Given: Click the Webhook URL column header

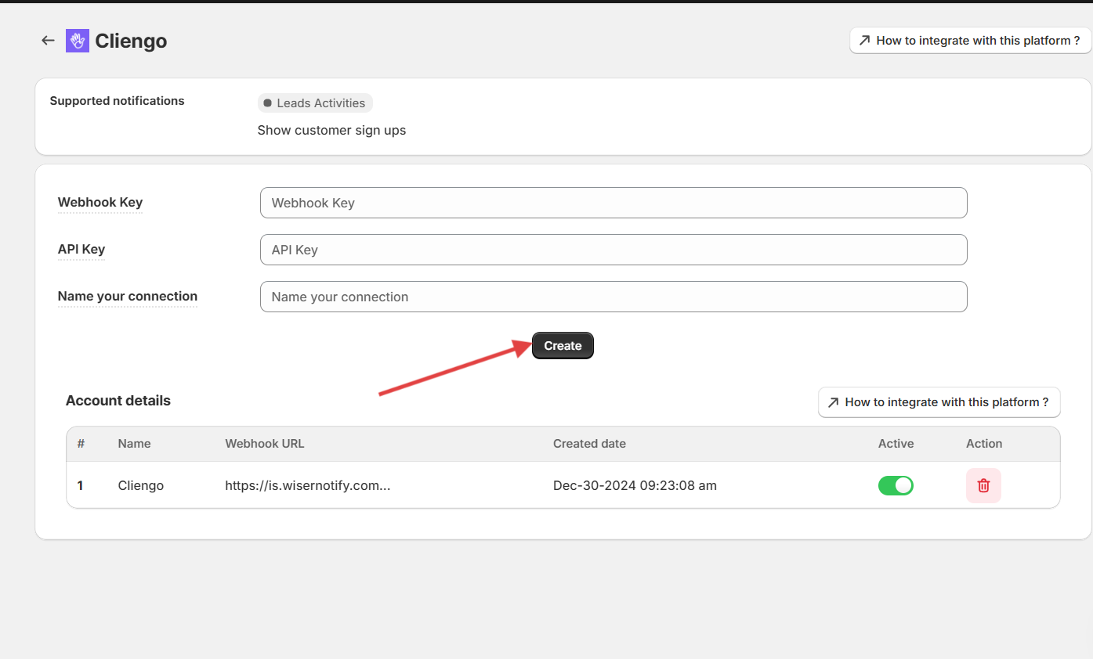Looking at the screenshot, I should point(265,444).
